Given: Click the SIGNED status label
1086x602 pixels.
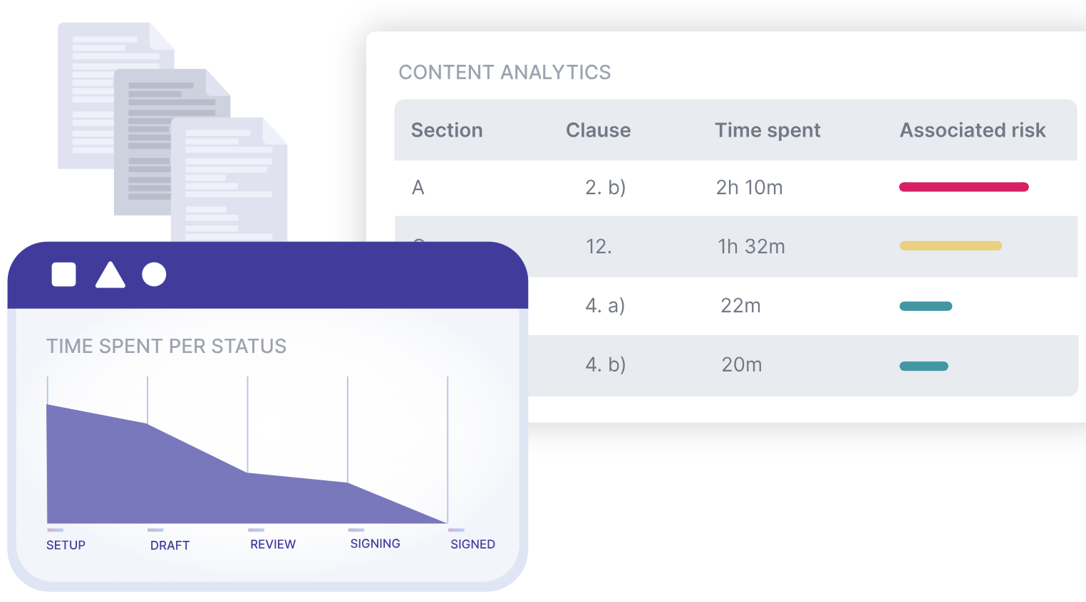Looking at the screenshot, I should [x=472, y=544].
